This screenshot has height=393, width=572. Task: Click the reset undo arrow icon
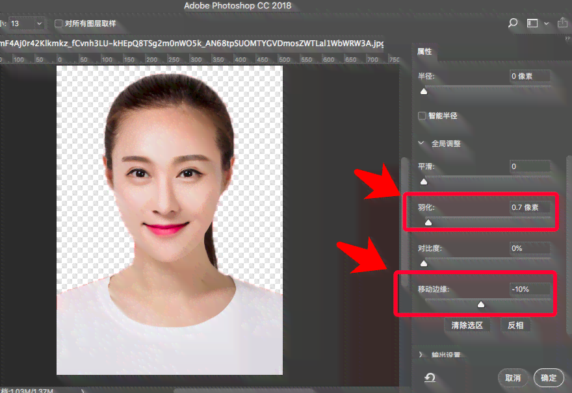(x=430, y=377)
